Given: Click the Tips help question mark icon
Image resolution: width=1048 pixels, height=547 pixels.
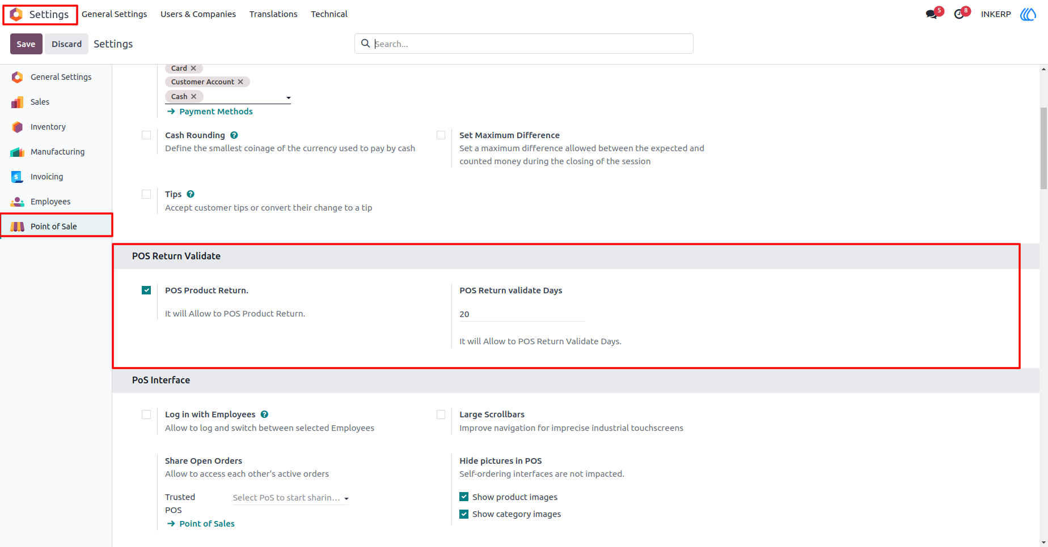Looking at the screenshot, I should click(x=191, y=194).
